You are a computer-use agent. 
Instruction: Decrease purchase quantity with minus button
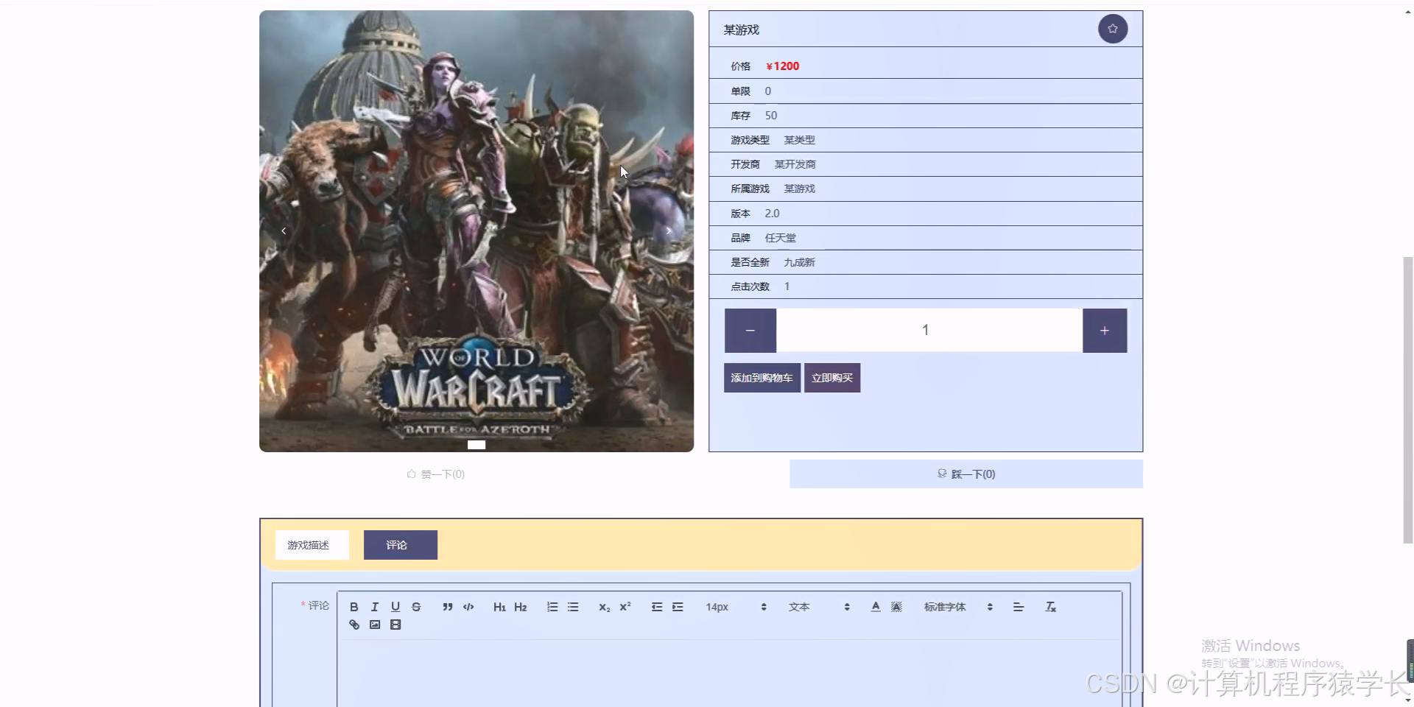pyautogui.click(x=750, y=331)
